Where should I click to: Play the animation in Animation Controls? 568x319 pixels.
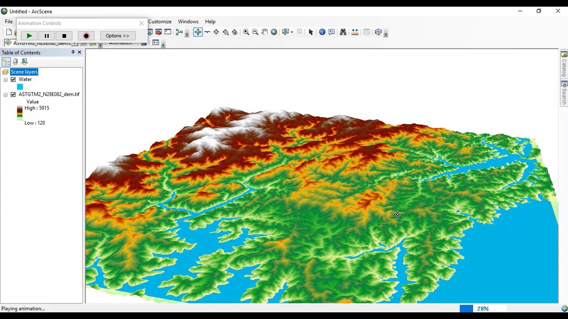29,36
